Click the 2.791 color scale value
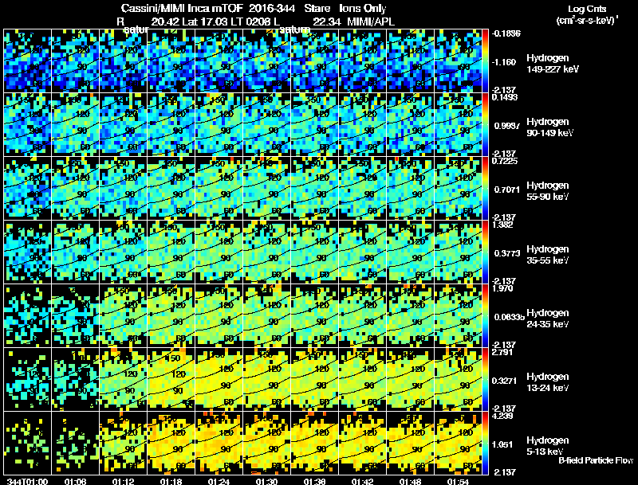The width and height of the screenshot is (638, 485). 502,352
